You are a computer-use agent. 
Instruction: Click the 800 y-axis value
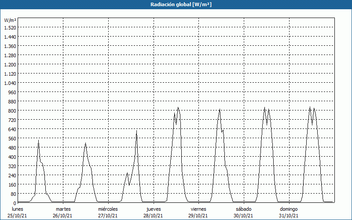click(12, 111)
